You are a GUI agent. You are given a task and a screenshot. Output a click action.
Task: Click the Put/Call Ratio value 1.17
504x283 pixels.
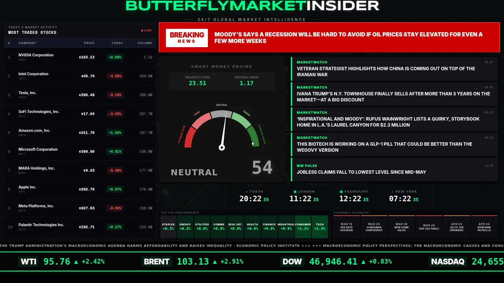pos(246,83)
